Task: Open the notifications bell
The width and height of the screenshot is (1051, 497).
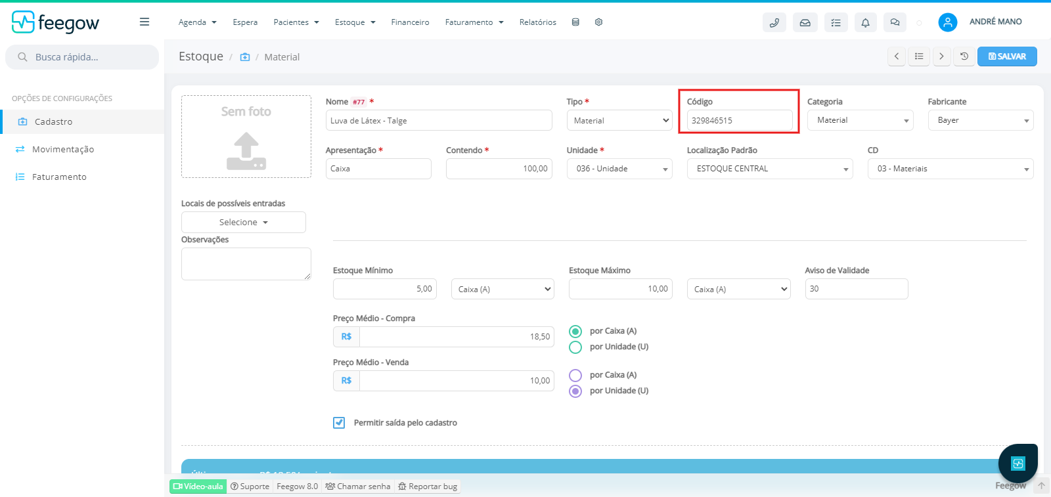Action: 865,22
